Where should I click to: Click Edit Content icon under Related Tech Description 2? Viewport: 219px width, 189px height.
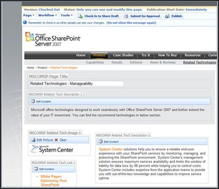pyautogui.click(x=101, y=141)
